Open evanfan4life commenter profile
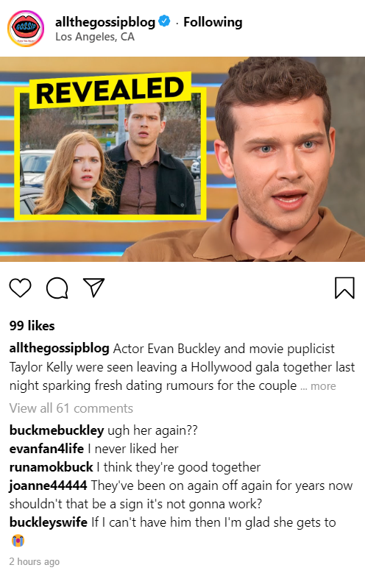The height and width of the screenshot is (576, 365). [x=46, y=449]
